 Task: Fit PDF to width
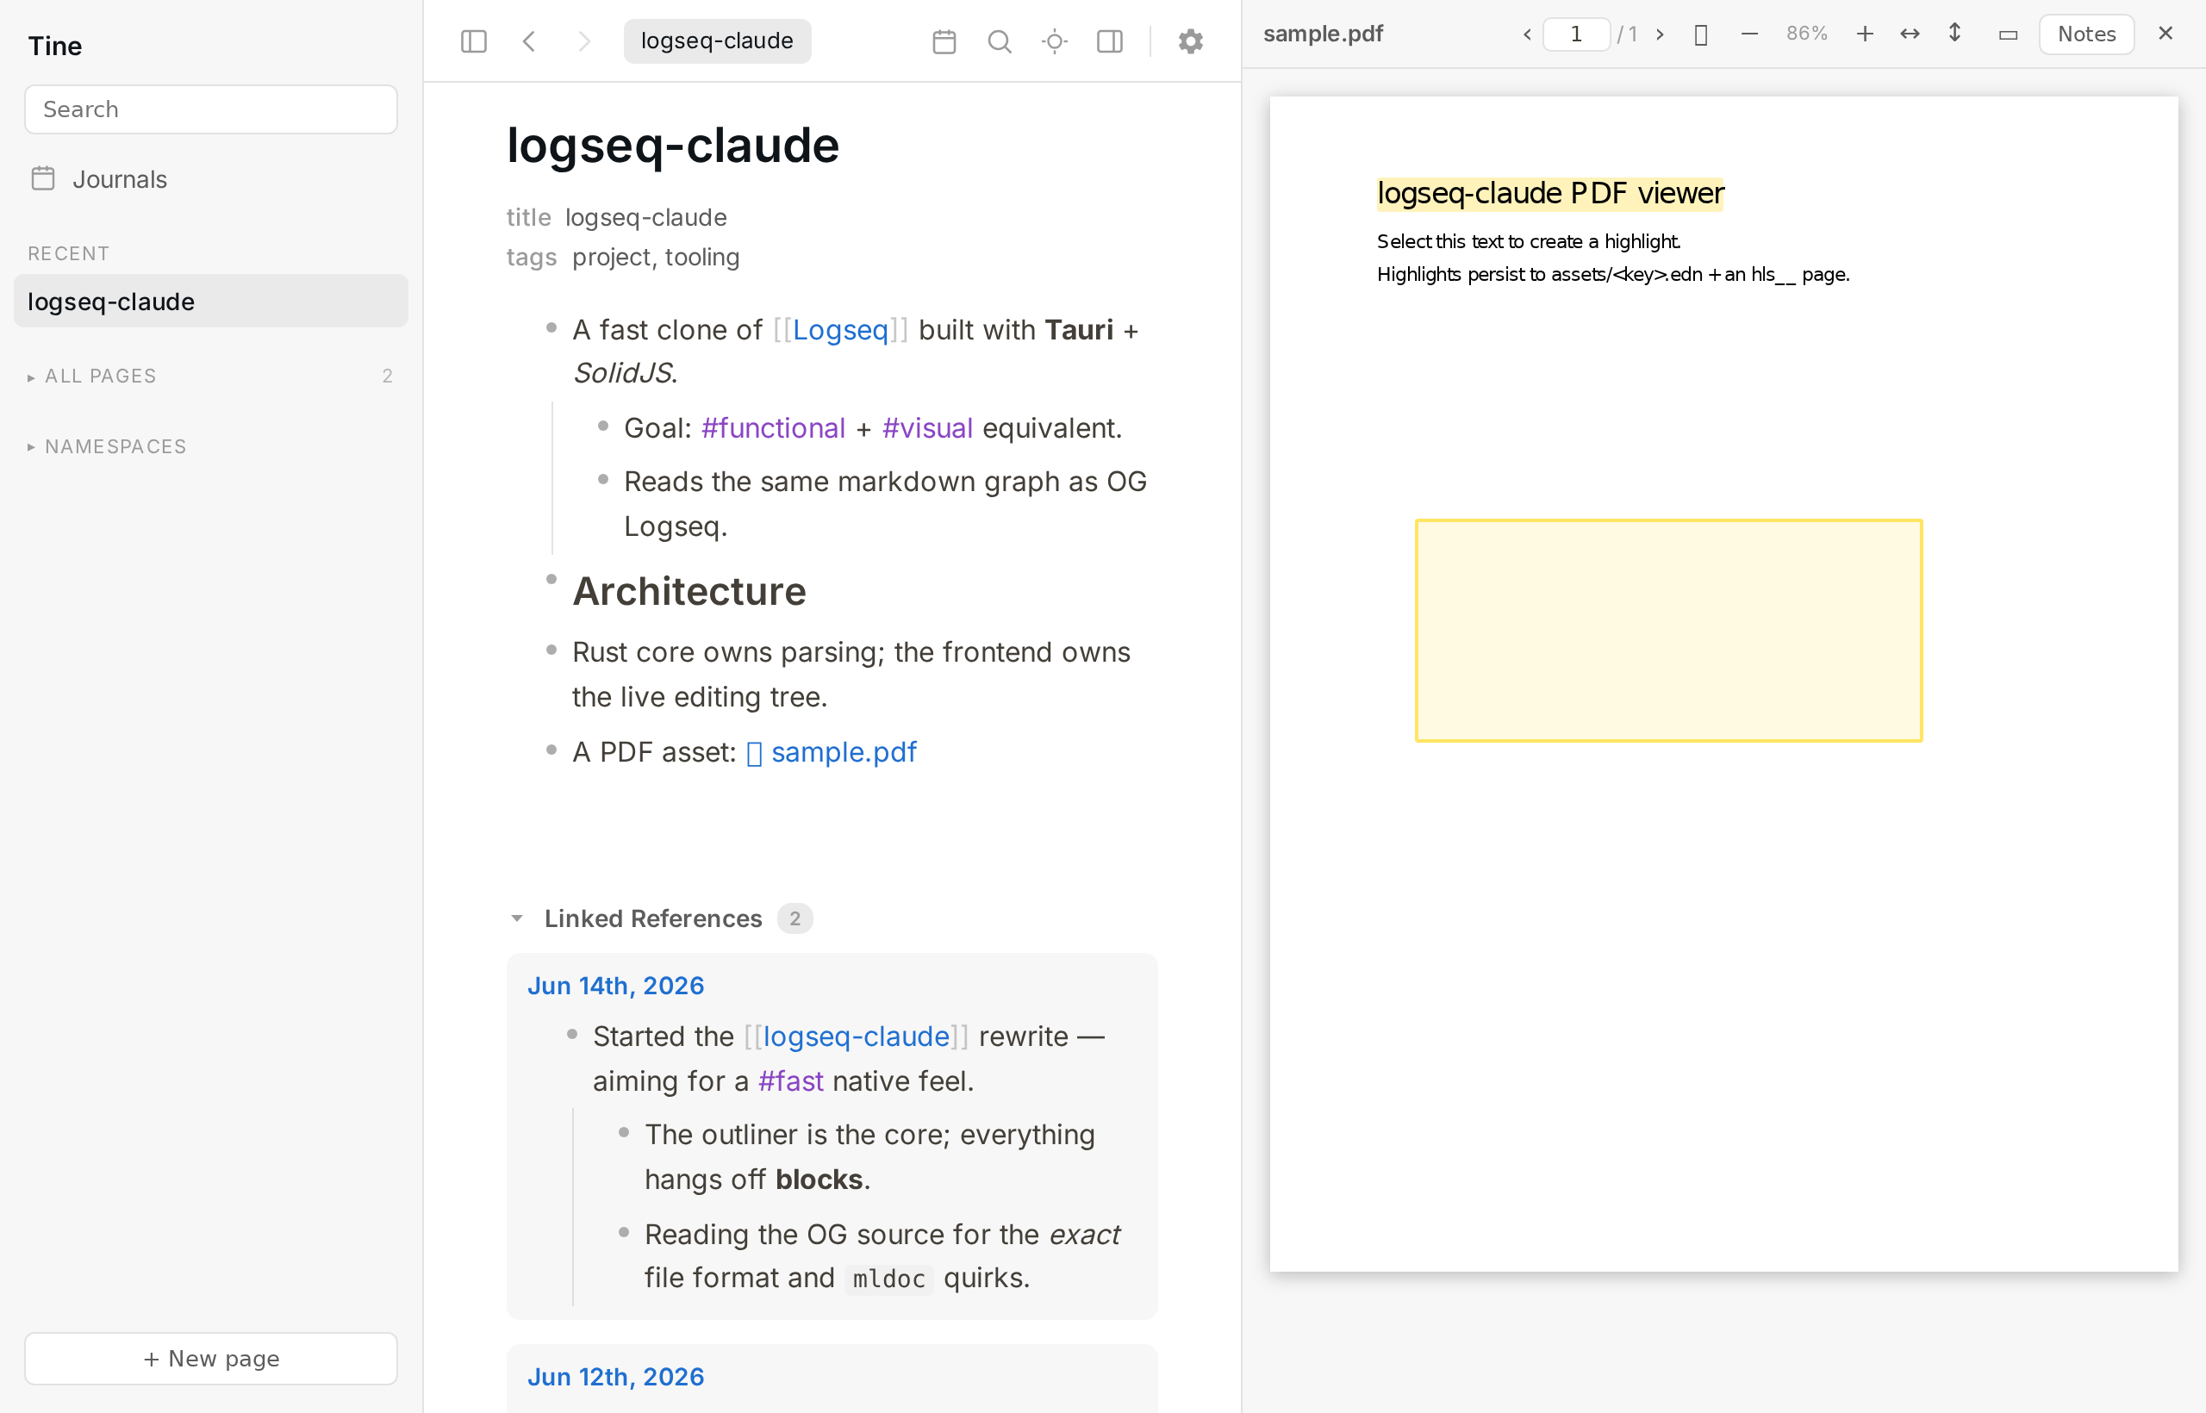pyautogui.click(x=1910, y=34)
